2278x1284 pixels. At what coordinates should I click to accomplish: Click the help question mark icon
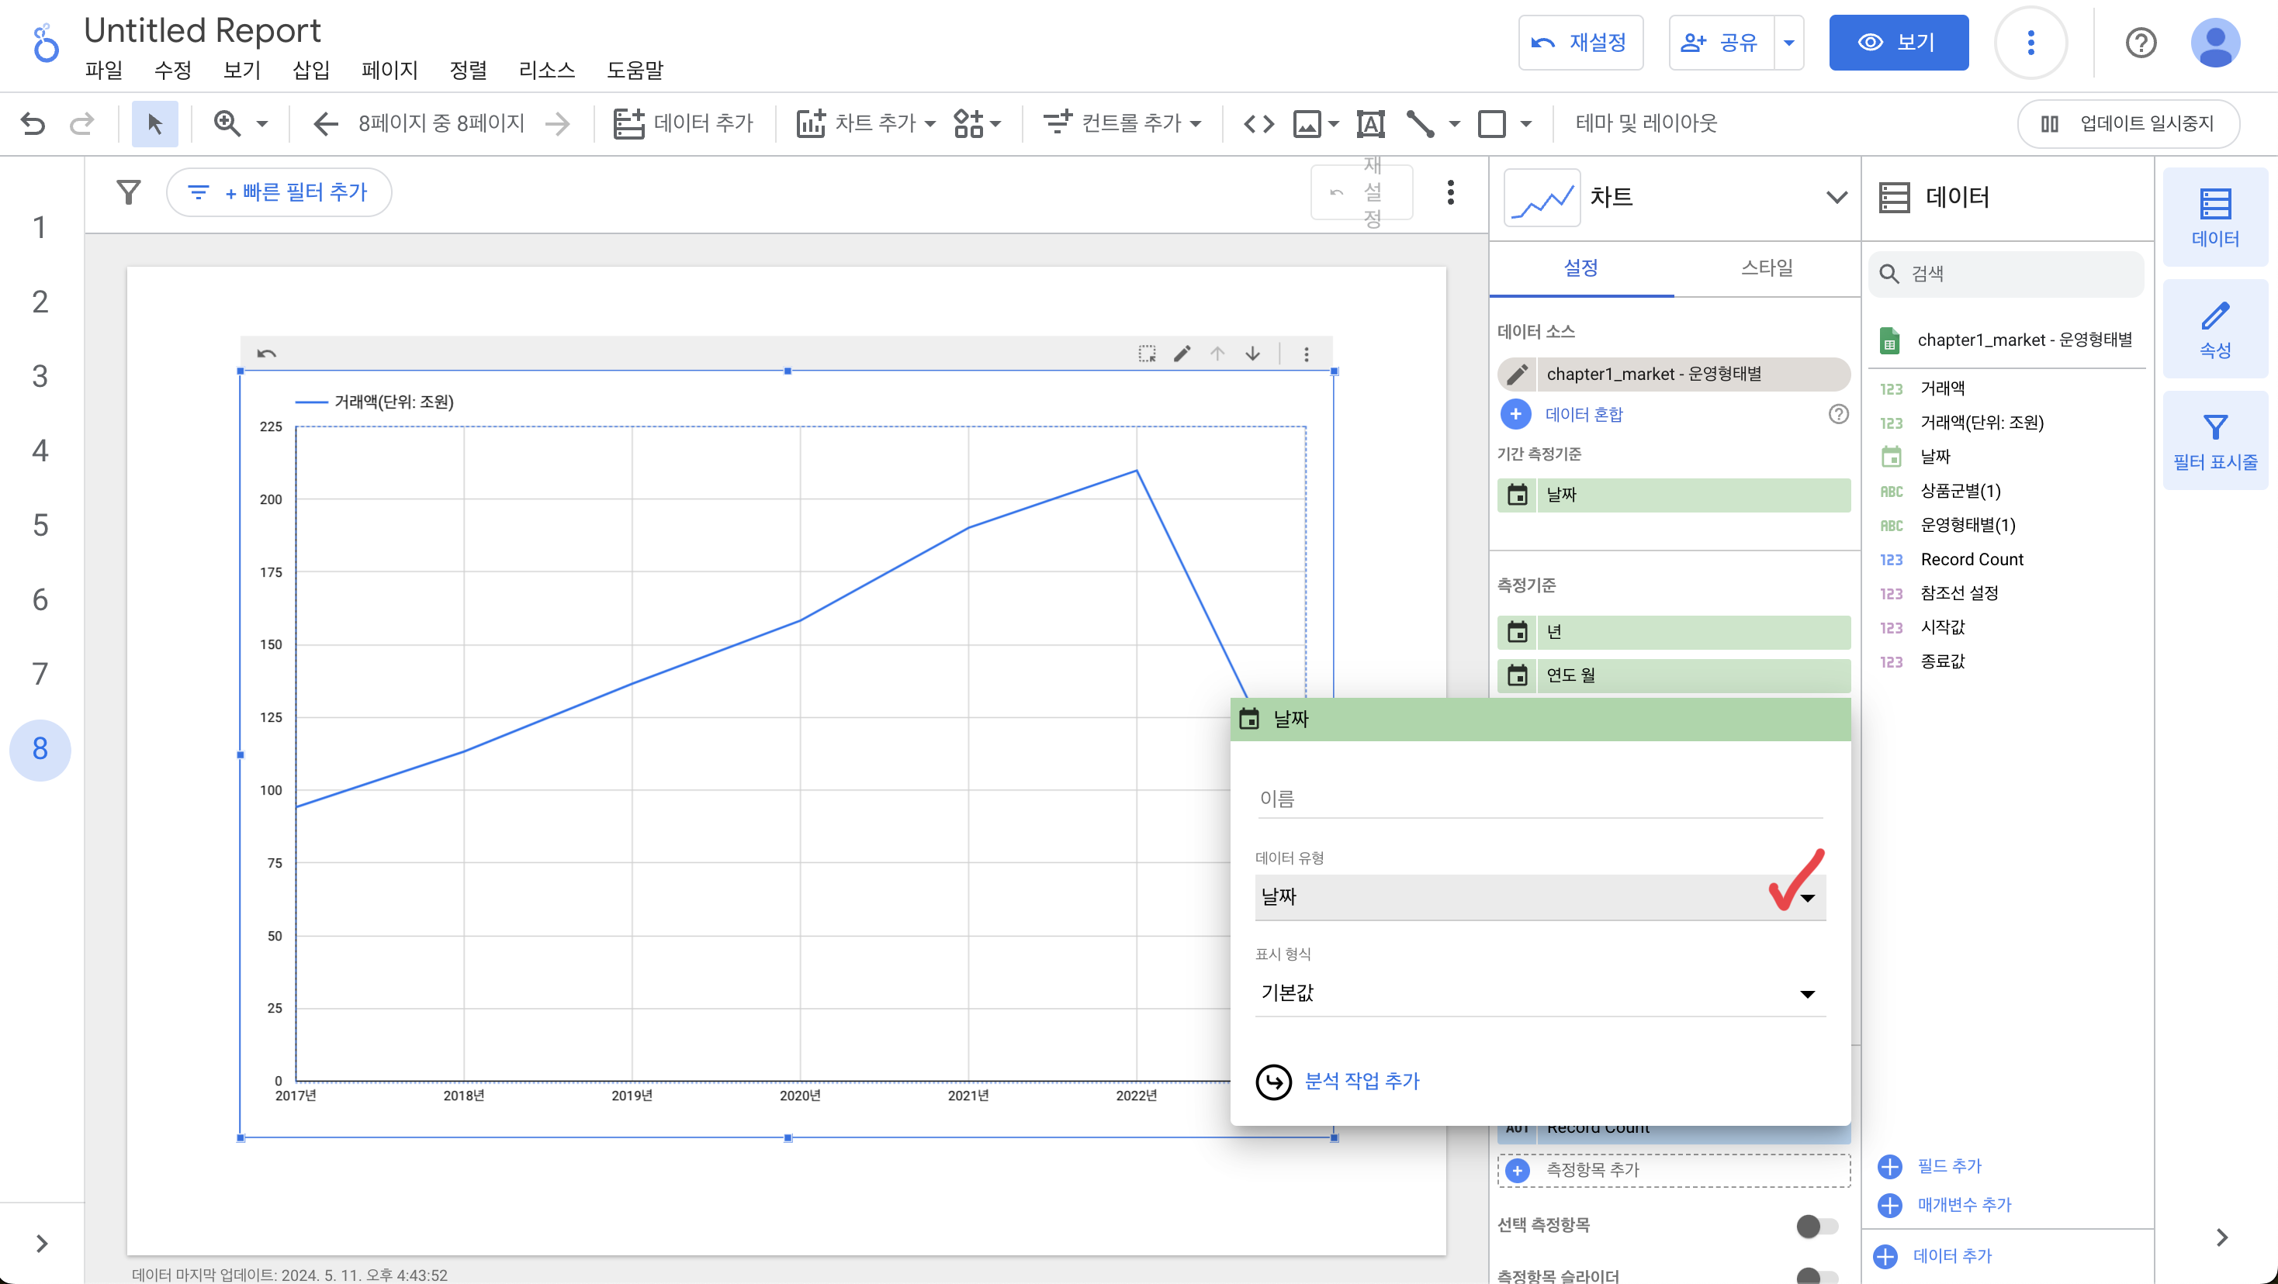2140,43
